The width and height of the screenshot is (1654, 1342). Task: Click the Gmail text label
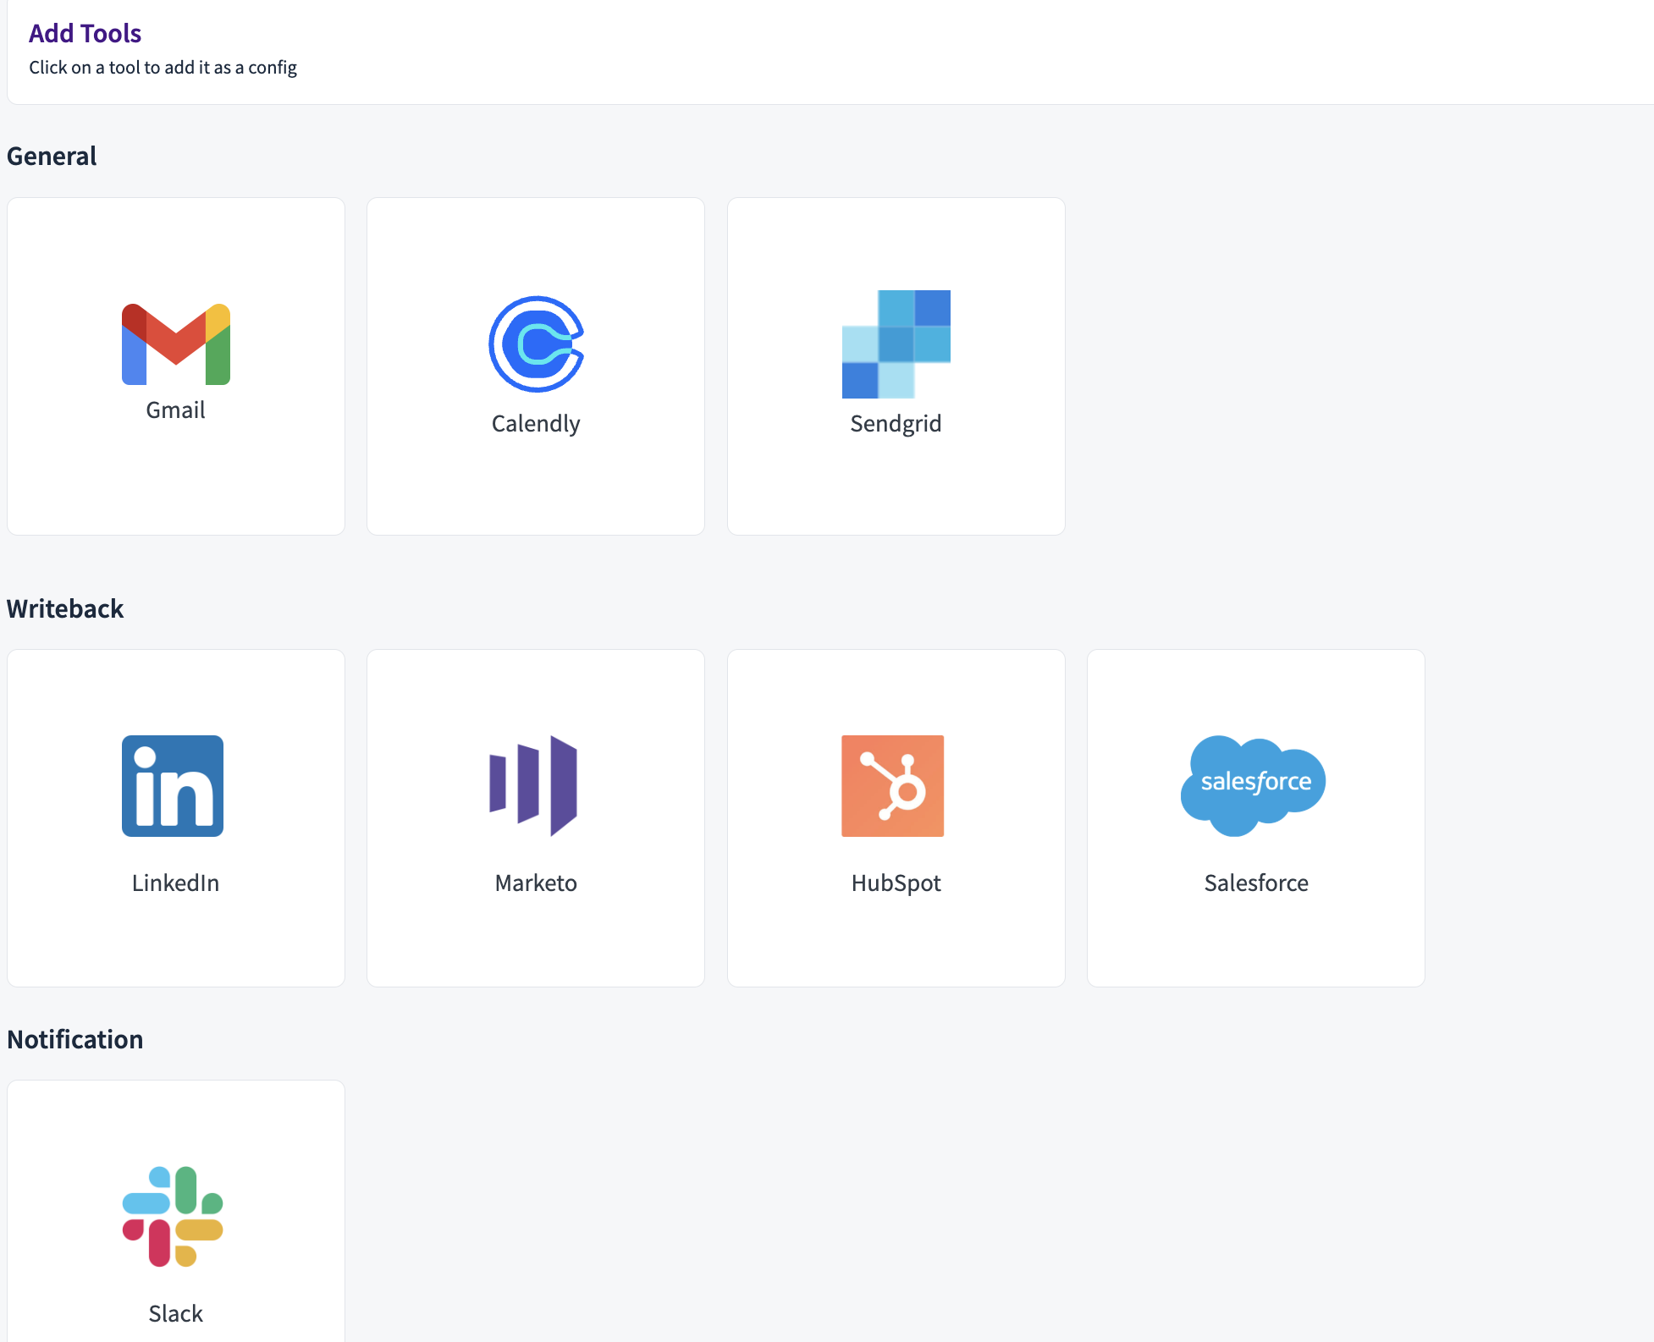click(175, 410)
